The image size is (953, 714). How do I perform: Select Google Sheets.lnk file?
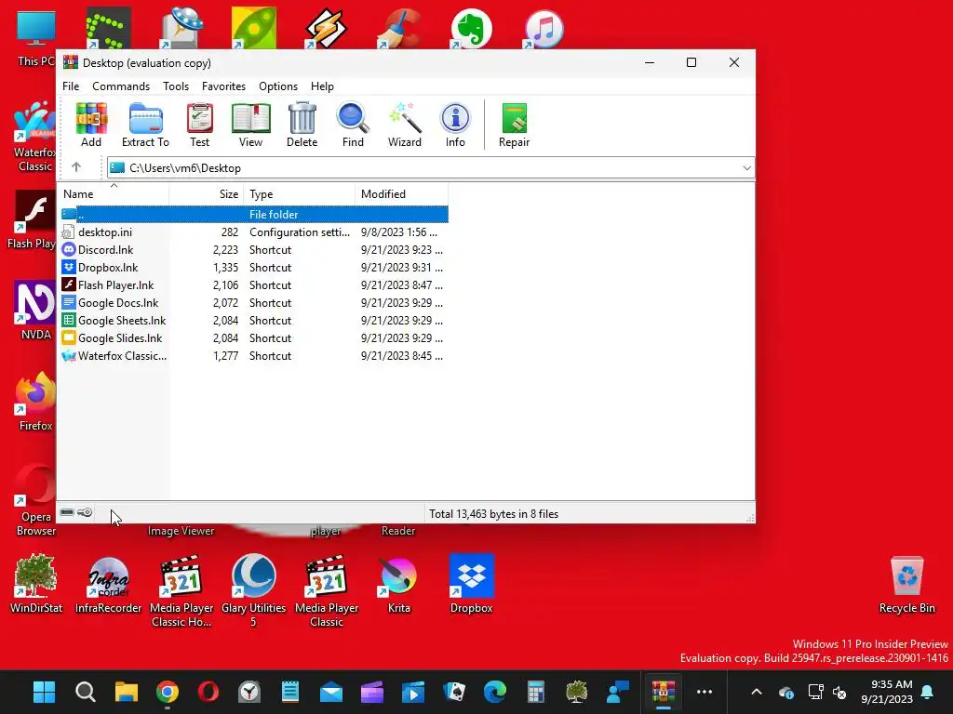coord(253,320)
